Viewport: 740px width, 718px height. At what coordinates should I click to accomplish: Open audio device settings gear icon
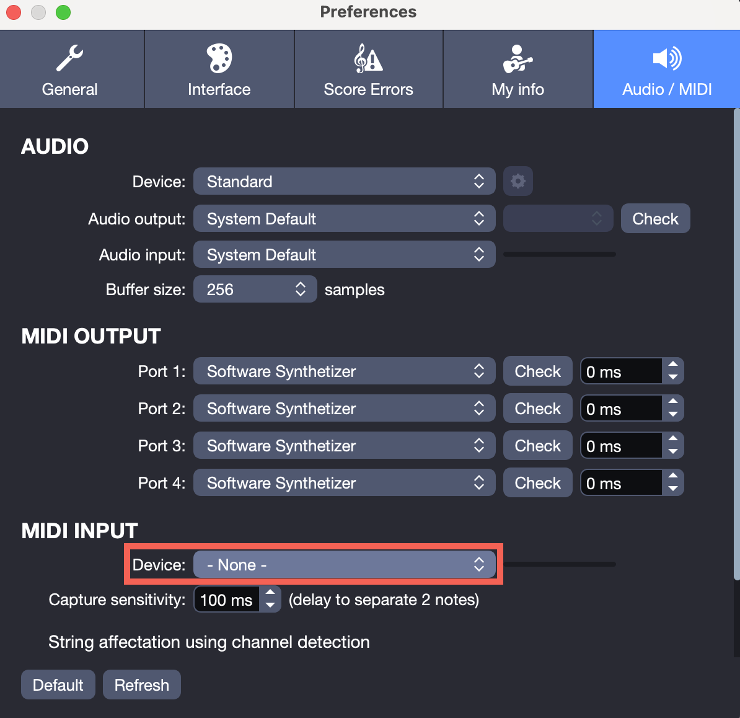(518, 181)
